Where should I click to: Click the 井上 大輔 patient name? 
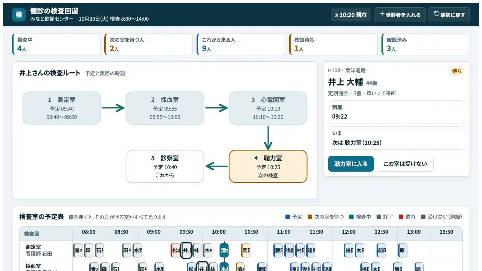[x=346, y=82]
